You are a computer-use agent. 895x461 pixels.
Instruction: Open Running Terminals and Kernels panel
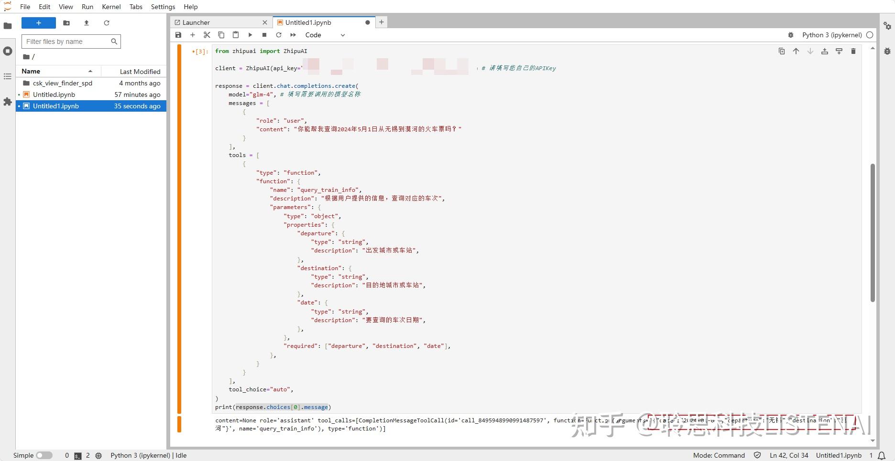pyautogui.click(x=8, y=51)
